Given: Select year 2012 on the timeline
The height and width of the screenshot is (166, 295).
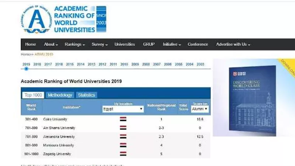Looking at the screenshot, I should (103, 64).
